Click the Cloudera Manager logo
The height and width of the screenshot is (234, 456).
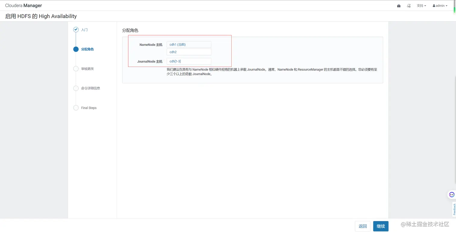[24, 5]
